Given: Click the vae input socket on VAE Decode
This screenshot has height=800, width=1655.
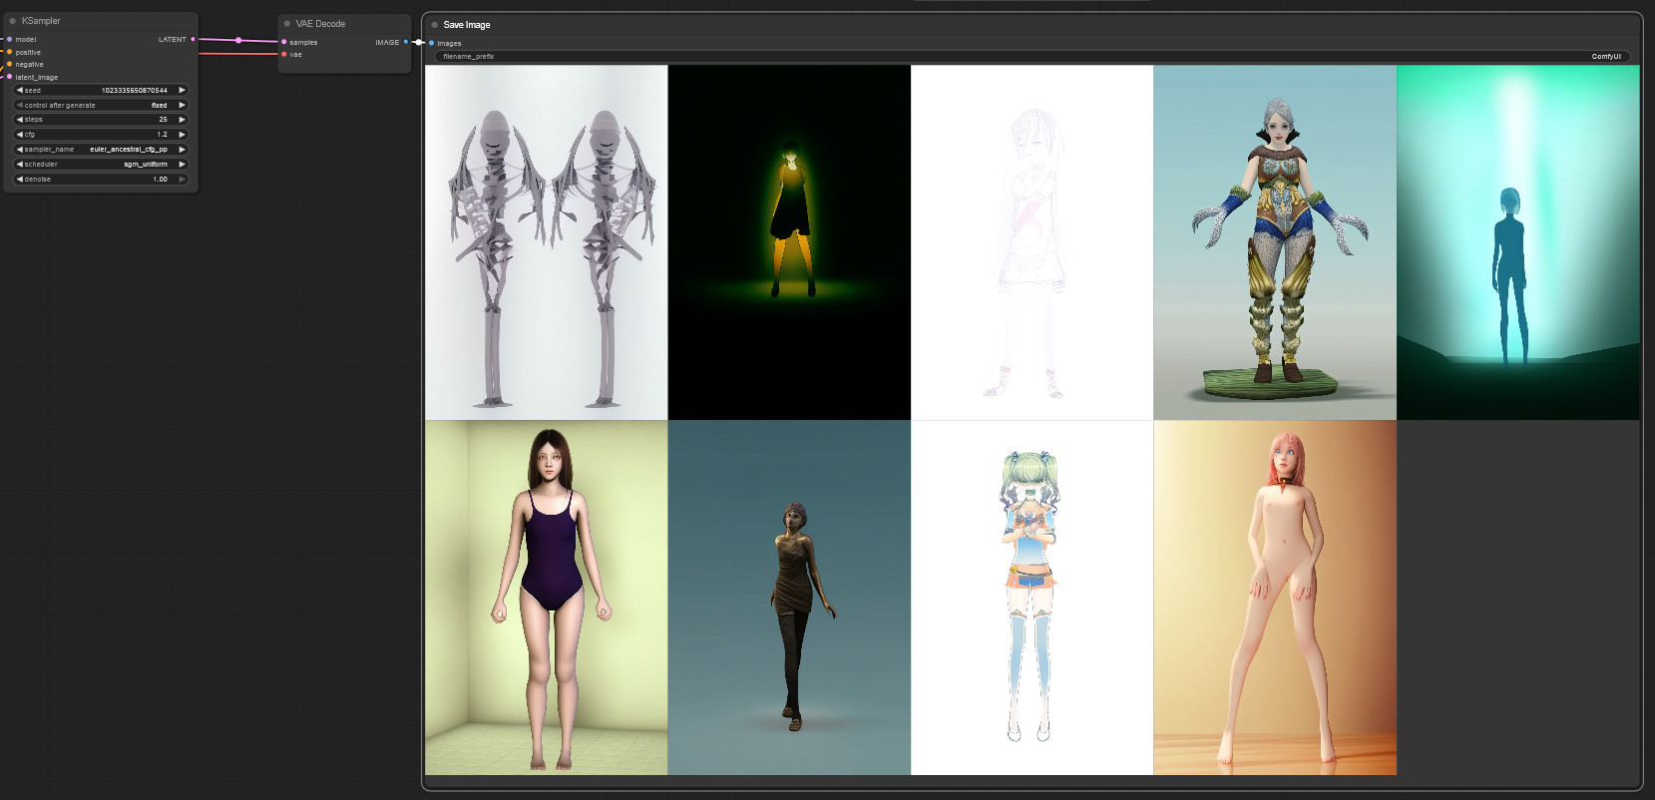Looking at the screenshot, I should coord(284,55).
